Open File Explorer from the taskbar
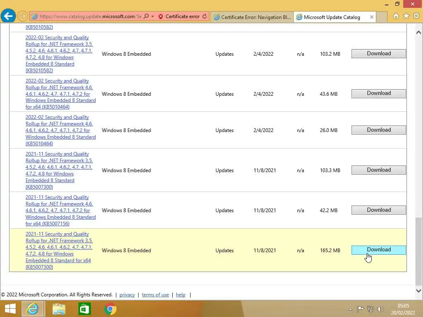The width and height of the screenshot is (423, 317). point(59,309)
